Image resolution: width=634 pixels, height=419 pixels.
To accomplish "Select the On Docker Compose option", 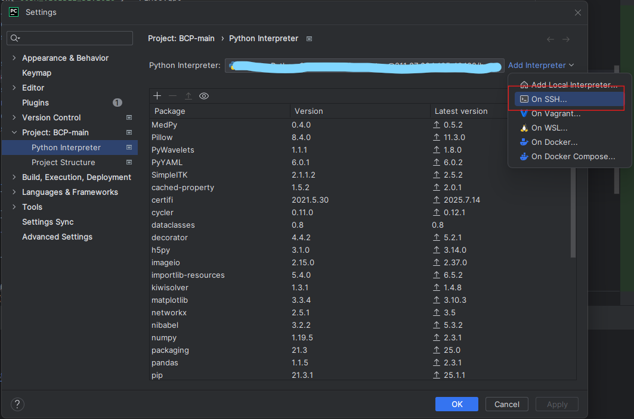I will pyautogui.click(x=570, y=156).
